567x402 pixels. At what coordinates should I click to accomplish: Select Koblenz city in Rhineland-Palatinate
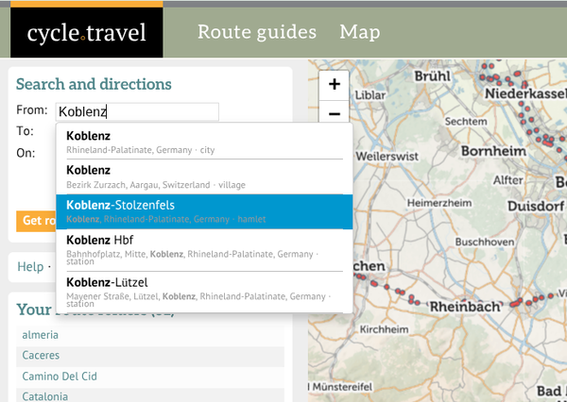click(203, 142)
